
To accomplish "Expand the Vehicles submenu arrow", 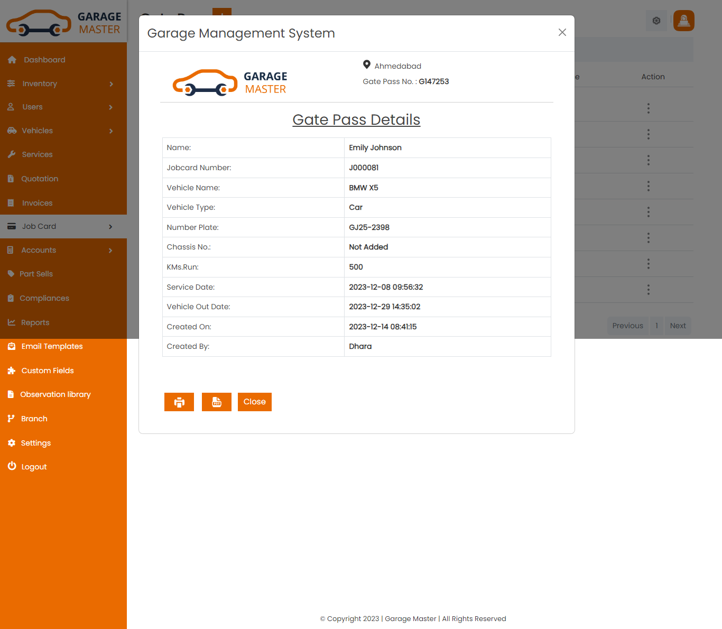I will click(111, 131).
